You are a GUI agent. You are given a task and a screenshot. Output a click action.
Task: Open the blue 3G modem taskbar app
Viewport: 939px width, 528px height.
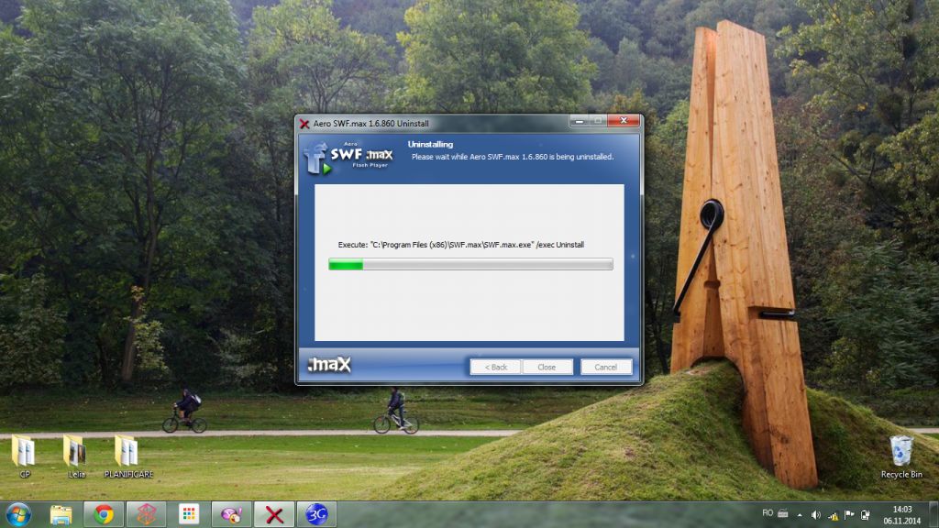pos(316,515)
